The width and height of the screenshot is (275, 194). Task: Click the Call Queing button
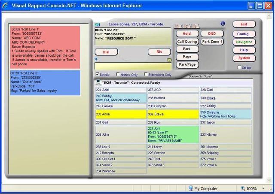[187, 42]
